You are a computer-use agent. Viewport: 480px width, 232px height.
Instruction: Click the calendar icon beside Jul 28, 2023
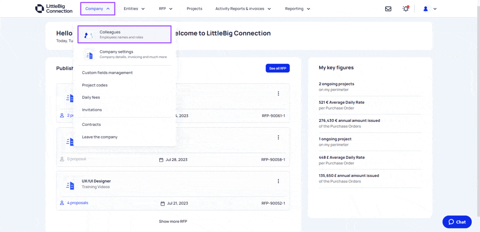(x=161, y=160)
